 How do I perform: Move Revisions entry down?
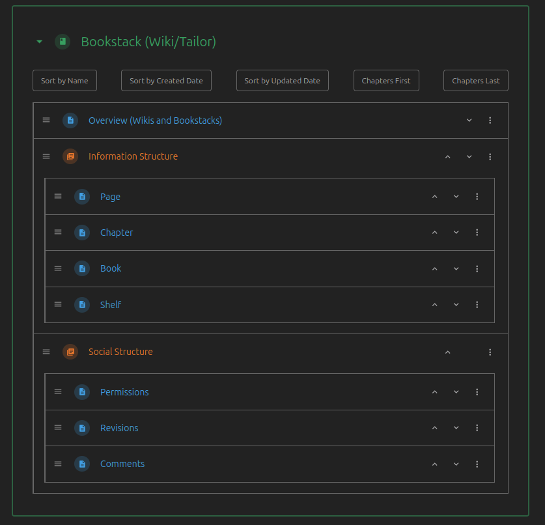(456, 428)
